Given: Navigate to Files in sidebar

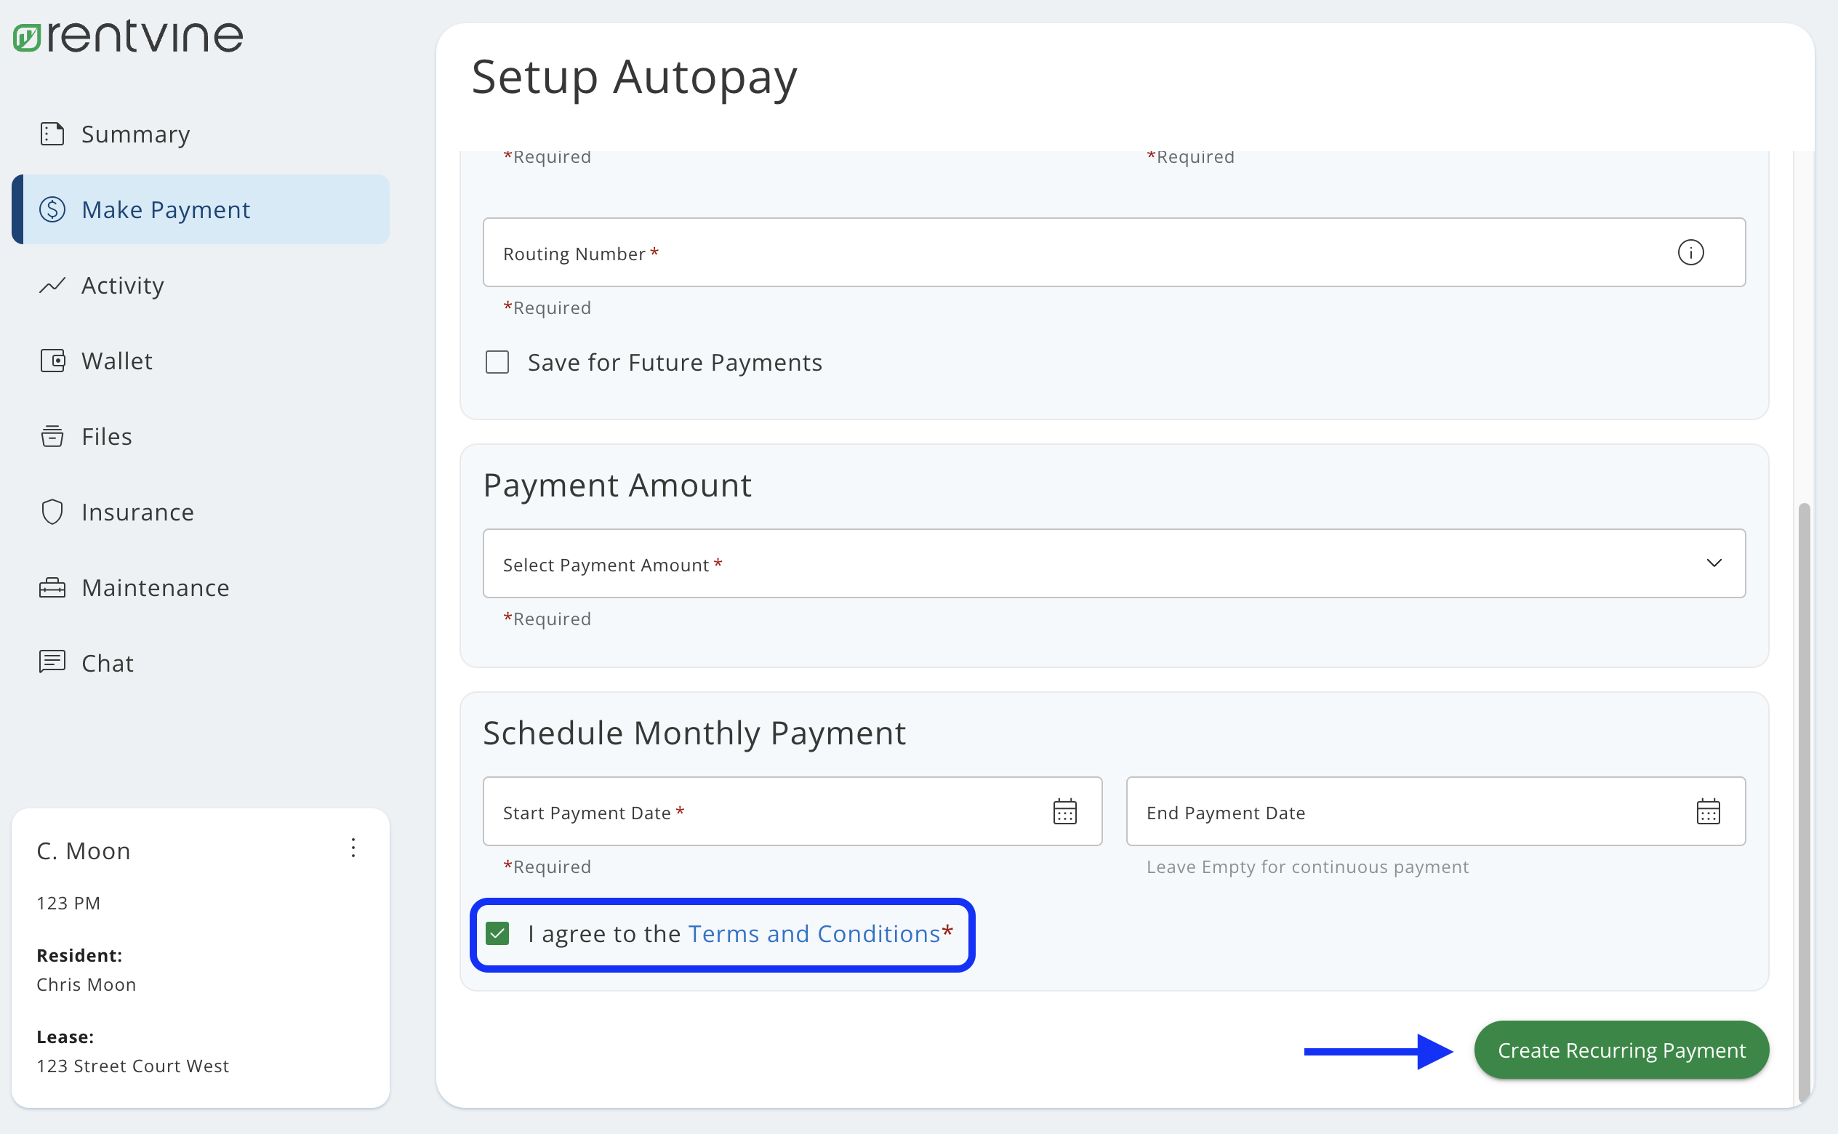Looking at the screenshot, I should (106, 436).
